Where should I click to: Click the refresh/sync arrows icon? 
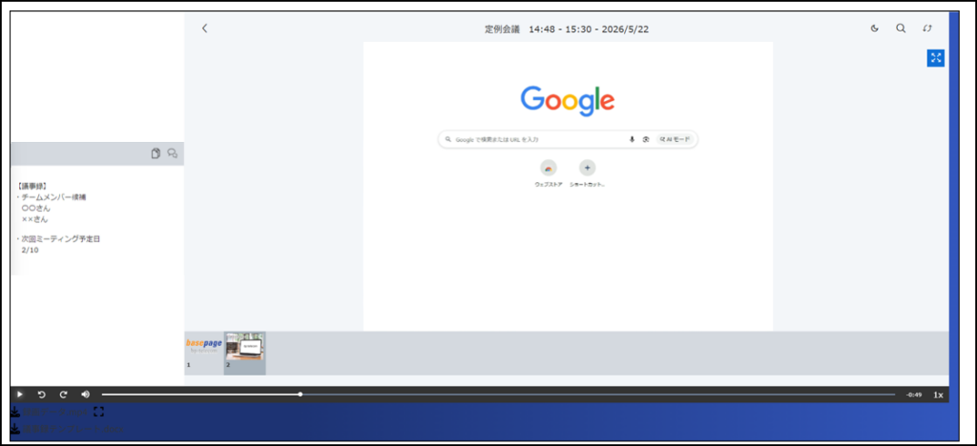coord(927,28)
